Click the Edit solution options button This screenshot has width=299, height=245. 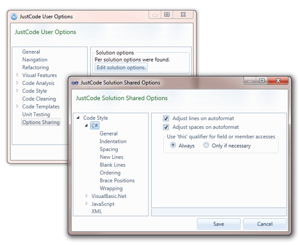coord(121,68)
